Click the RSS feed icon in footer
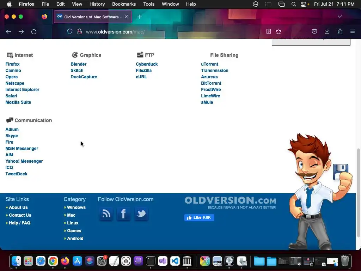 106,214
